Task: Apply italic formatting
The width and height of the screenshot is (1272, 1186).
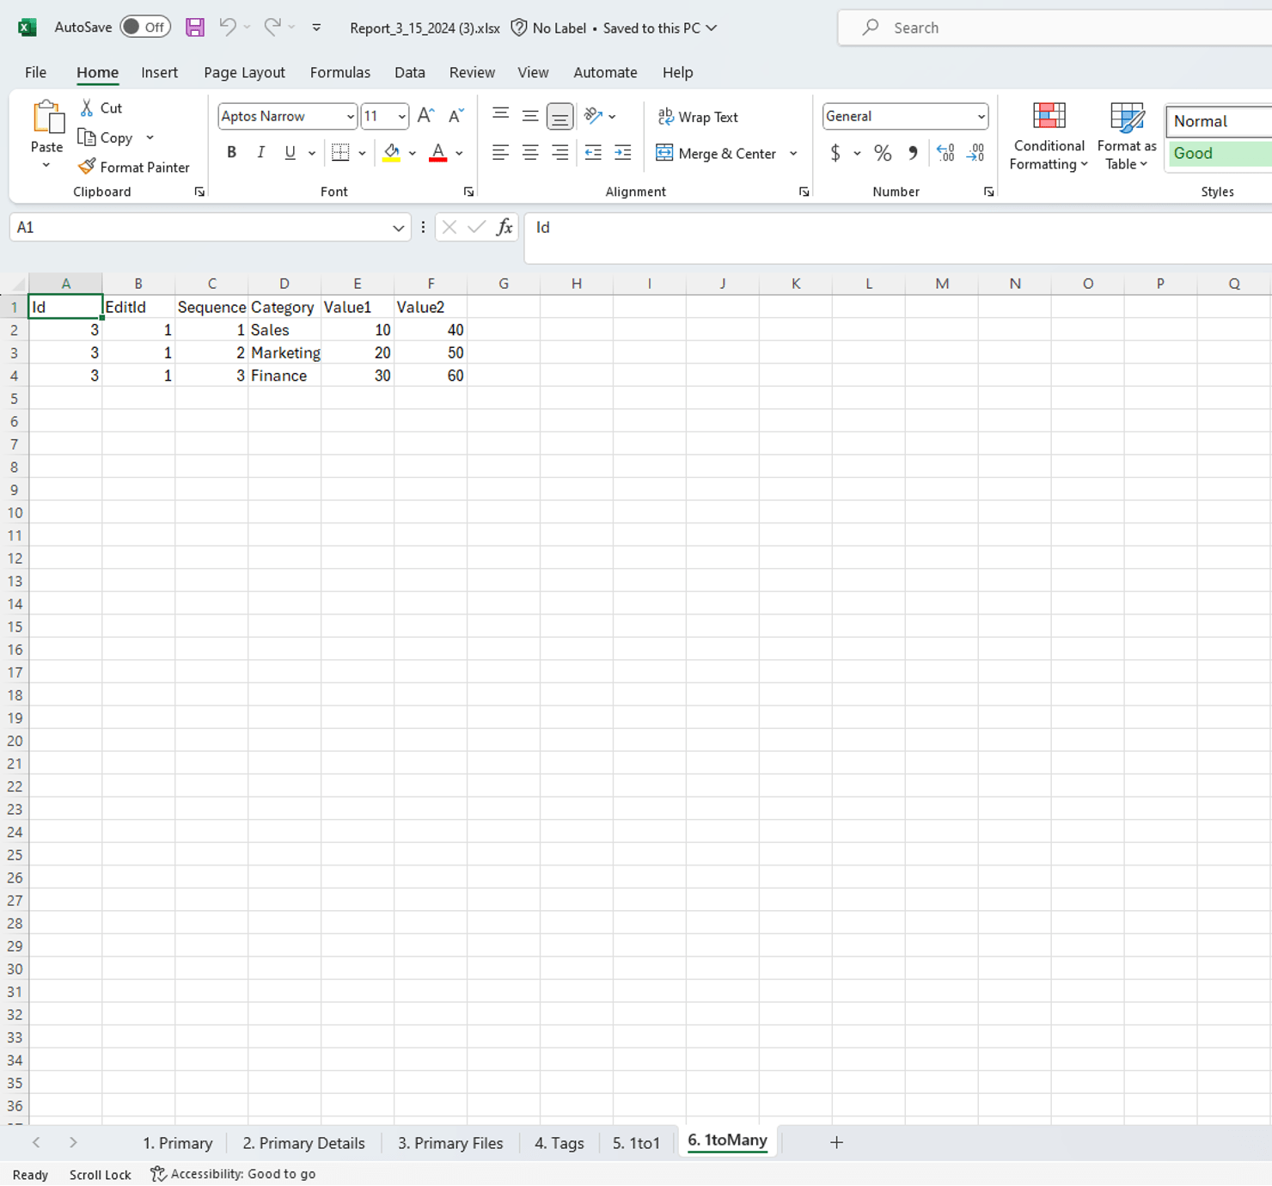Action: (260, 152)
